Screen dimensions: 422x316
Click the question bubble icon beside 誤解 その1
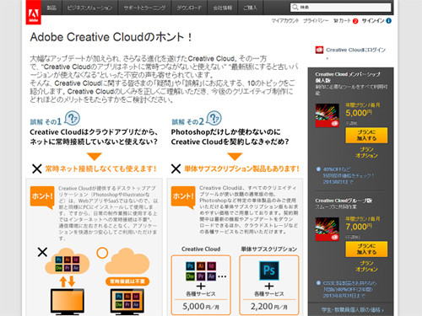[73, 118]
